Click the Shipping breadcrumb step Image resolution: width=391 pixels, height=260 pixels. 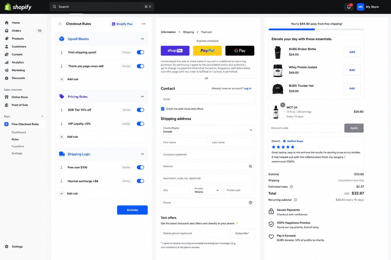[188, 32]
